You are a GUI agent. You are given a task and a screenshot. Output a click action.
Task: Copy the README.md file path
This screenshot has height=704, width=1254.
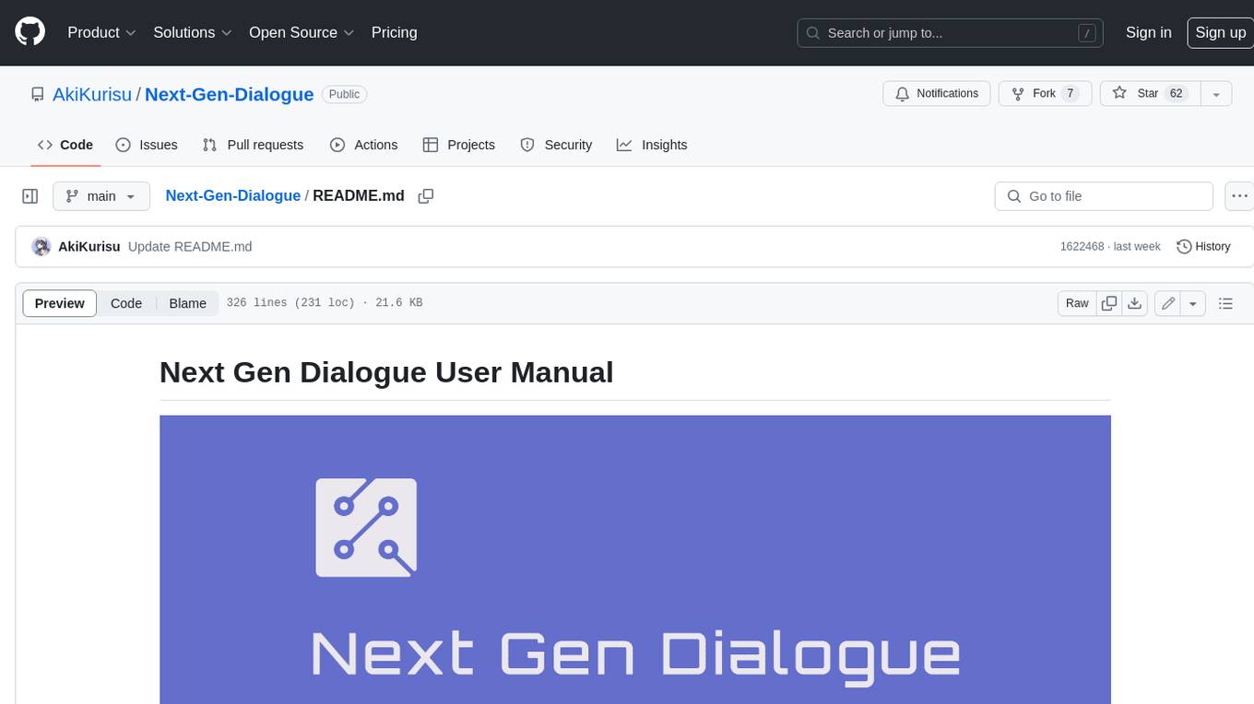426,196
